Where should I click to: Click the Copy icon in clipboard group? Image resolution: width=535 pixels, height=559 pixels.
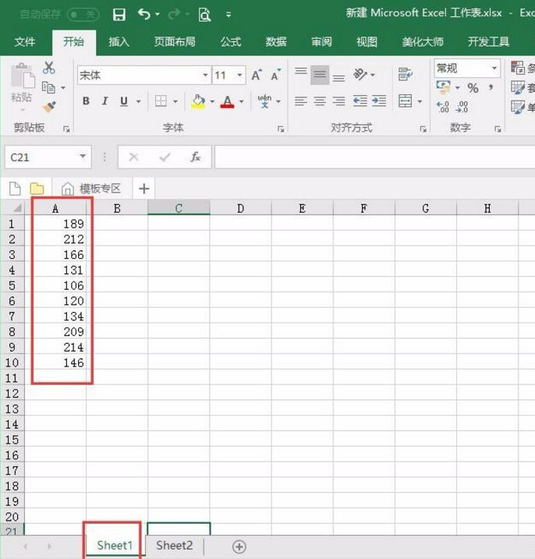(48, 87)
